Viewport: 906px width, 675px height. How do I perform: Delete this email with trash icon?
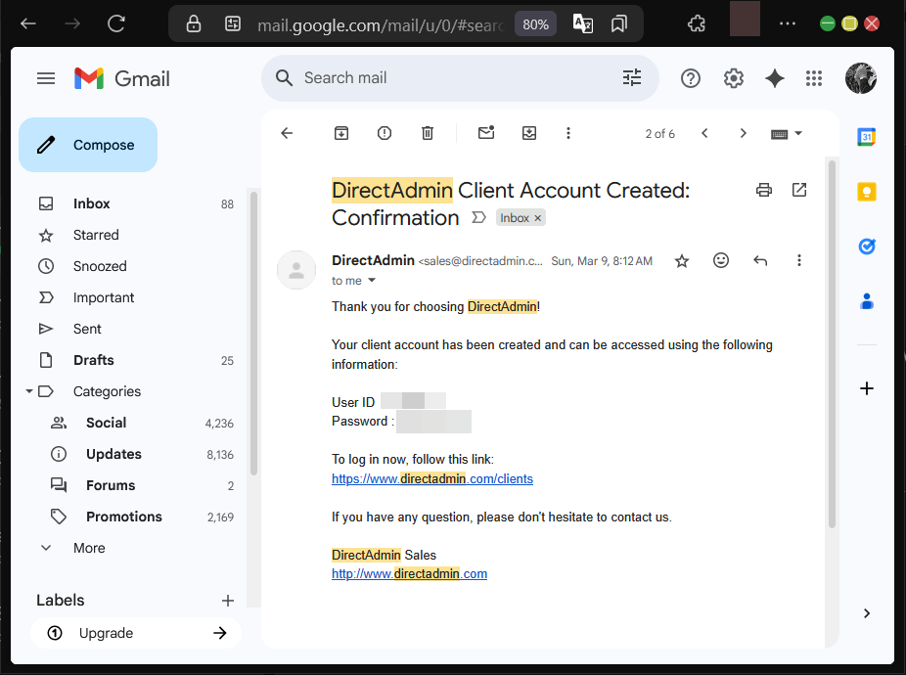point(427,133)
